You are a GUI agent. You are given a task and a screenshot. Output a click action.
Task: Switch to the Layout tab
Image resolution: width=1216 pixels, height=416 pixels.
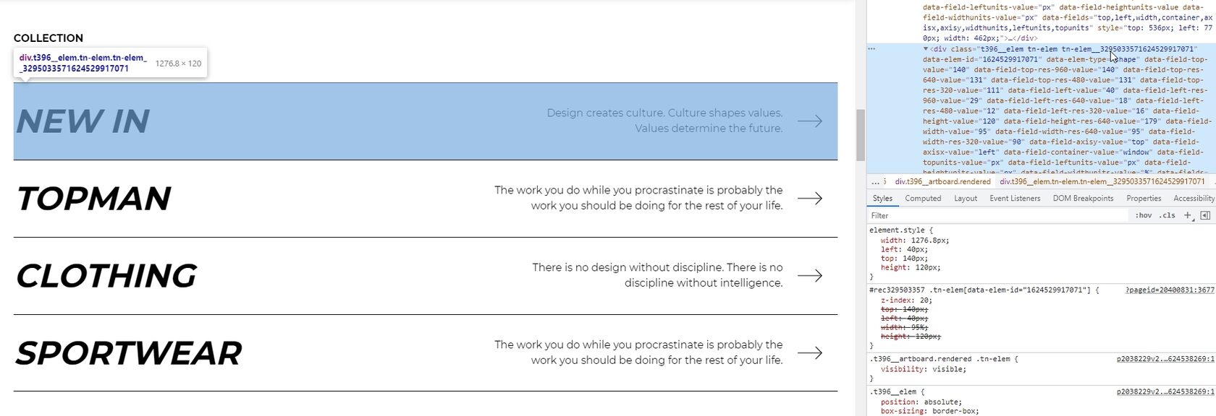click(x=966, y=199)
